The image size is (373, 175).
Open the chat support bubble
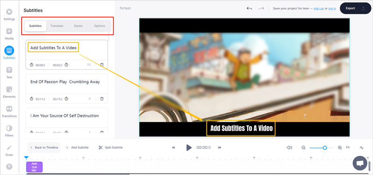(x=360, y=163)
